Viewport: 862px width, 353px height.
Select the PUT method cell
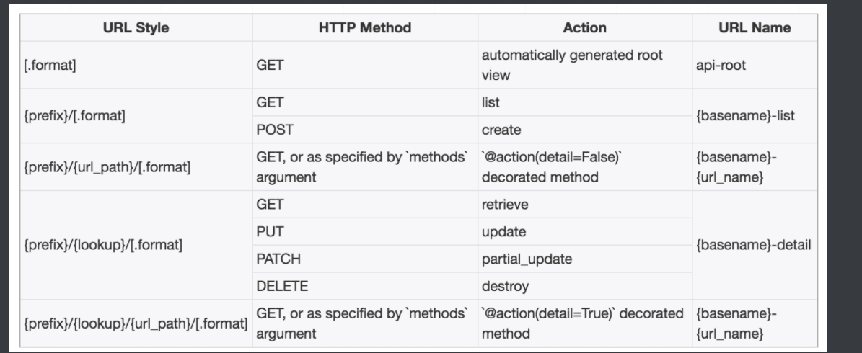click(270, 232)
